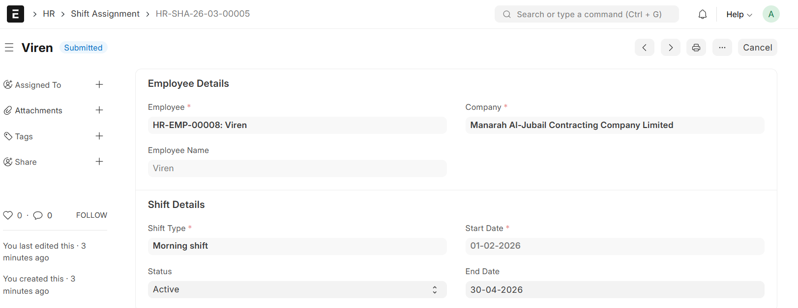Screen dimensions: 798x308
Task: Open the Status dropdown
Action: pos(297,289)
